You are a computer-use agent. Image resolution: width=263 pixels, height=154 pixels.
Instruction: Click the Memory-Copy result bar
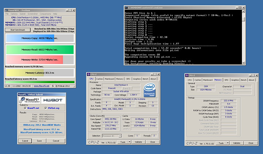[40, 38]
